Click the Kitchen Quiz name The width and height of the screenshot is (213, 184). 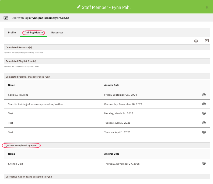15,164
